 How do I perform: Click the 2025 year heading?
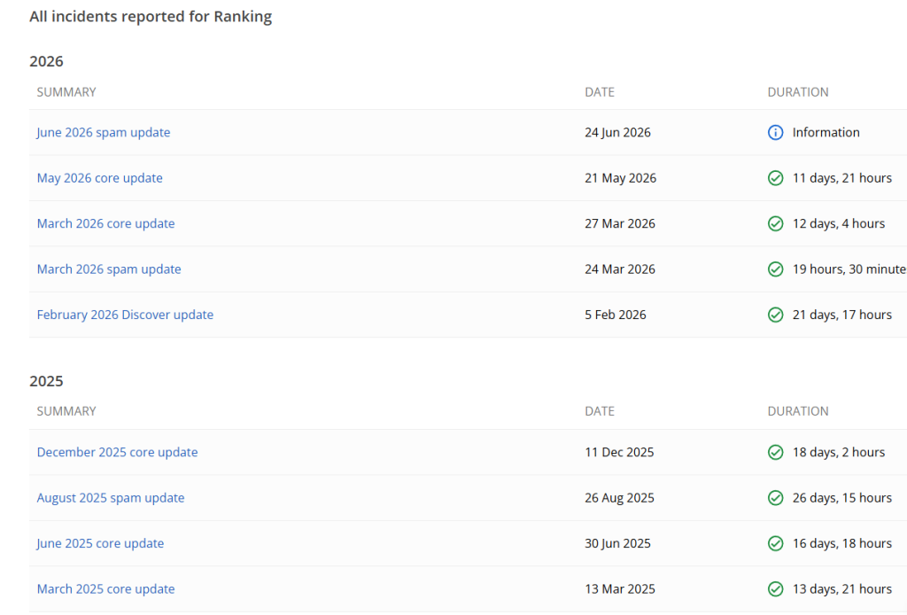point(46,381)
